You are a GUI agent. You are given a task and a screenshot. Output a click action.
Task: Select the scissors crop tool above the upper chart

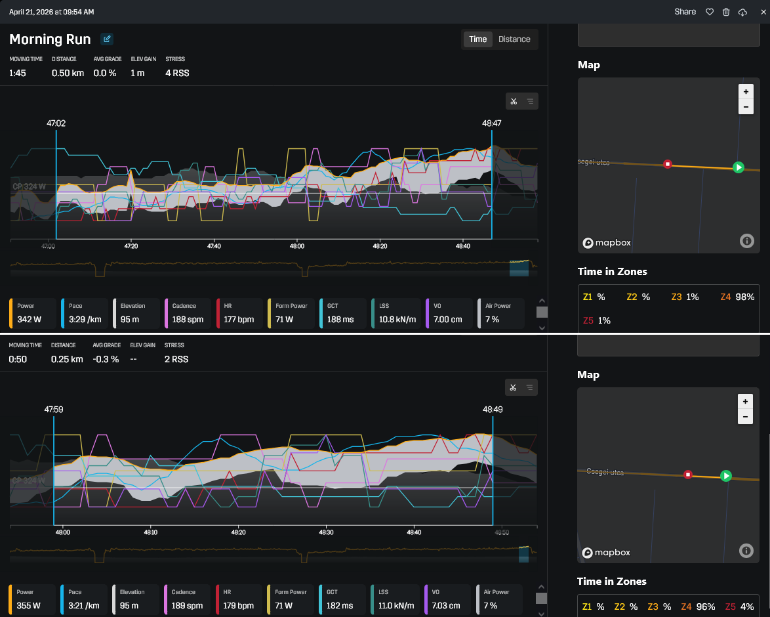click(x=514, y=101)
